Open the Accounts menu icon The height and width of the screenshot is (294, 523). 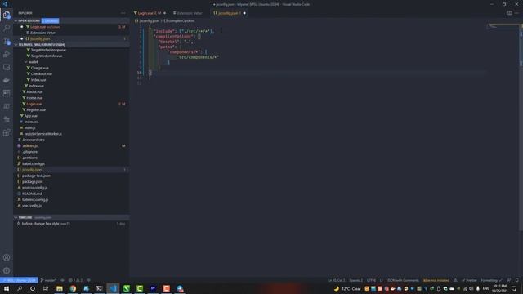point(7,257)
